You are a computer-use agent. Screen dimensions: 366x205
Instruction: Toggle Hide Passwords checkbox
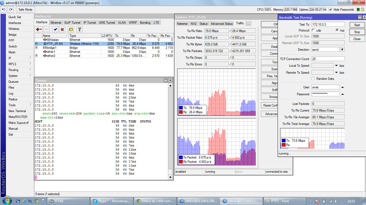[330, 10]
